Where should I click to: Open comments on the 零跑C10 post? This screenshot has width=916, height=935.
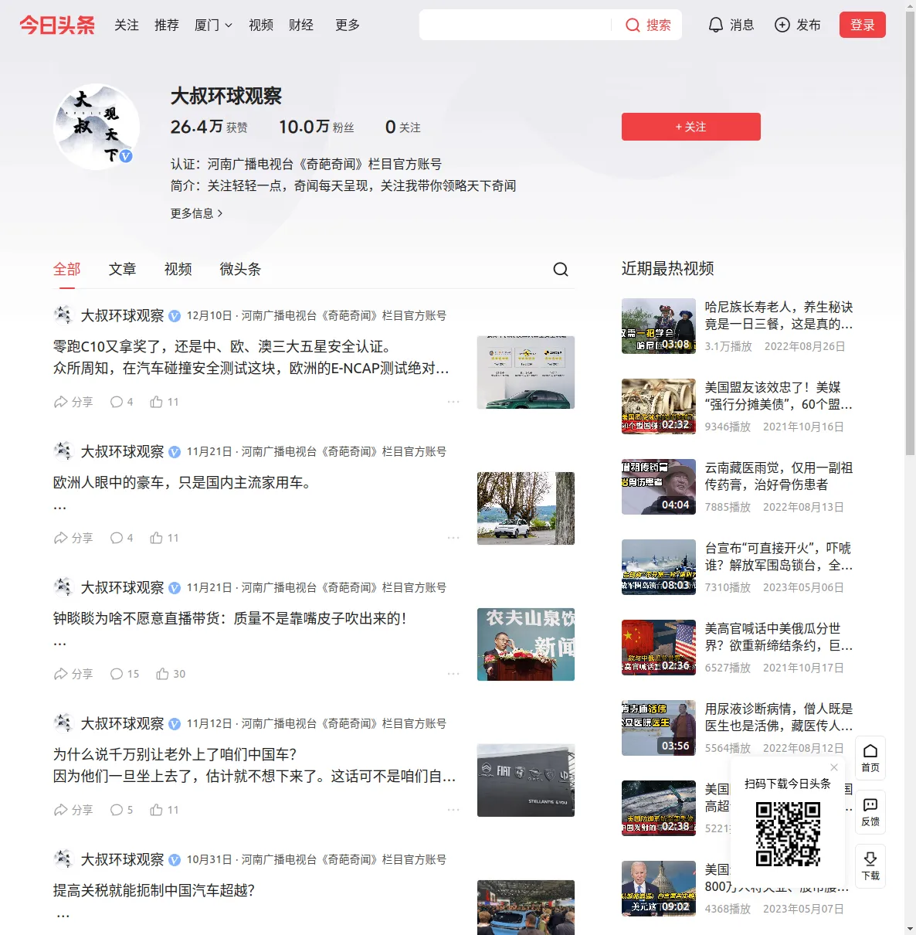click(122, 402)
